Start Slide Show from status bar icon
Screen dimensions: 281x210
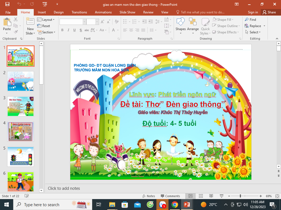[x=221, y=196]
